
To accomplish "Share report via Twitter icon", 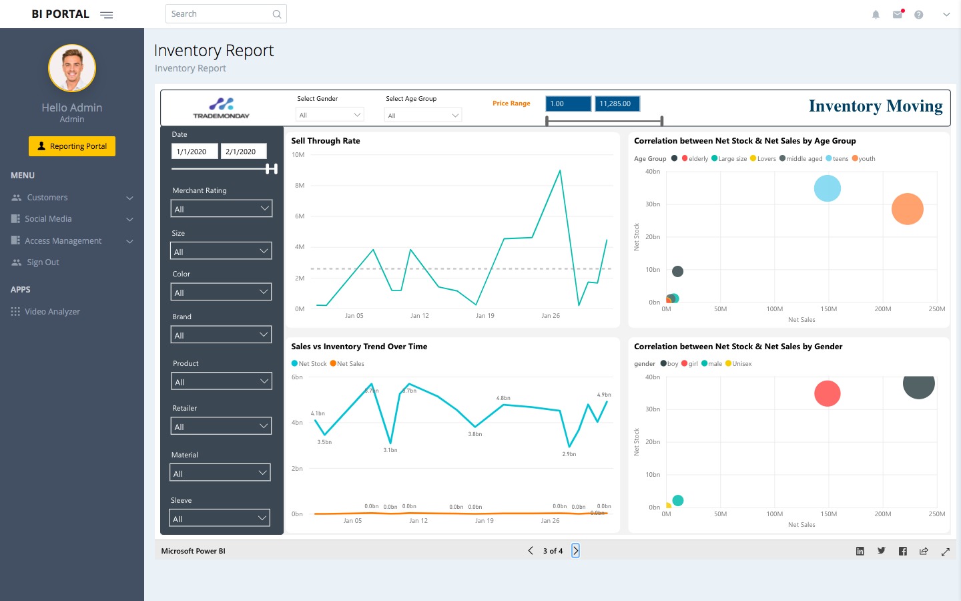I will click(x=882, y=551).
